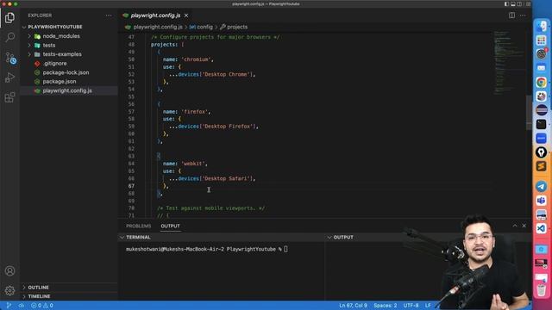Screen dimensions: 552x310
Task: Click LF end-of-line selector
Action: coord(428,306)
